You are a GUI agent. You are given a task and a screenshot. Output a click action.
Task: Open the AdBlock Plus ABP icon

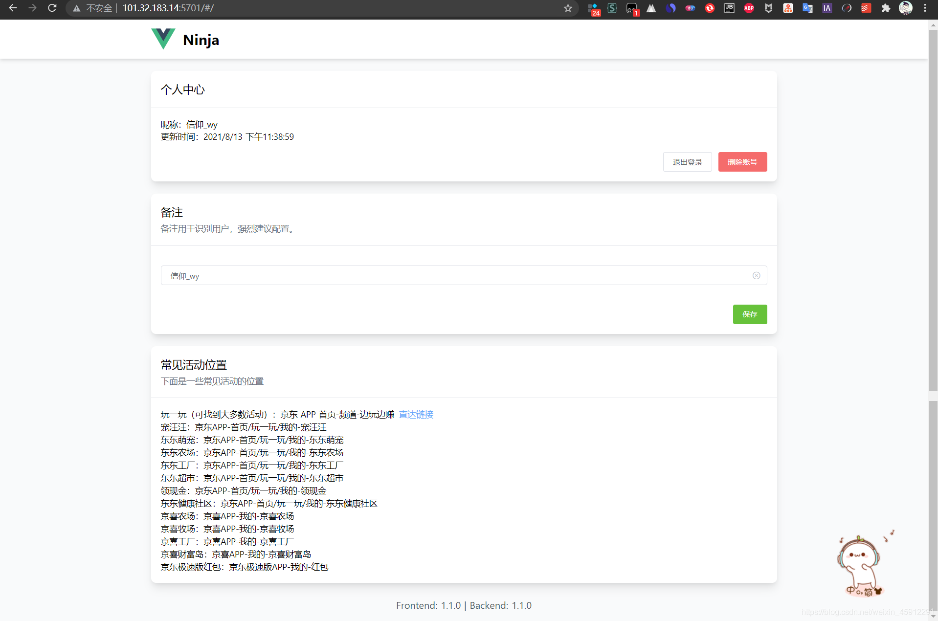[749, 8]
